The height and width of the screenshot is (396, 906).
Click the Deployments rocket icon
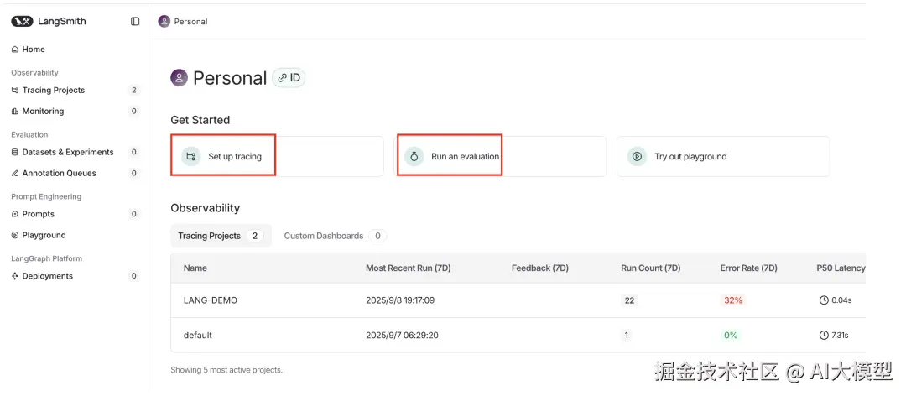[14, 277]
